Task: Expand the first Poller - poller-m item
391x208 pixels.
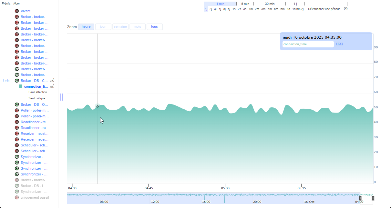Action: [34, 110]
